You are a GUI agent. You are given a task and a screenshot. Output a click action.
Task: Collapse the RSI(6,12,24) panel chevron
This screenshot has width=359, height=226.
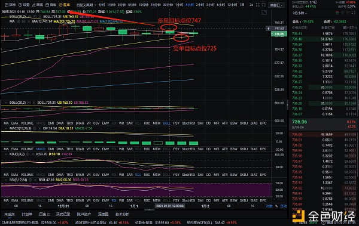6,180
